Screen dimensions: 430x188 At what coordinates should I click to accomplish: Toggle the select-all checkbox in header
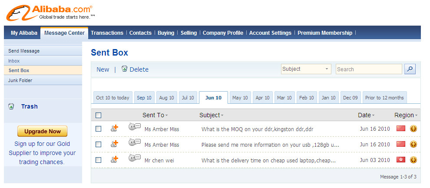pos(98,115)
